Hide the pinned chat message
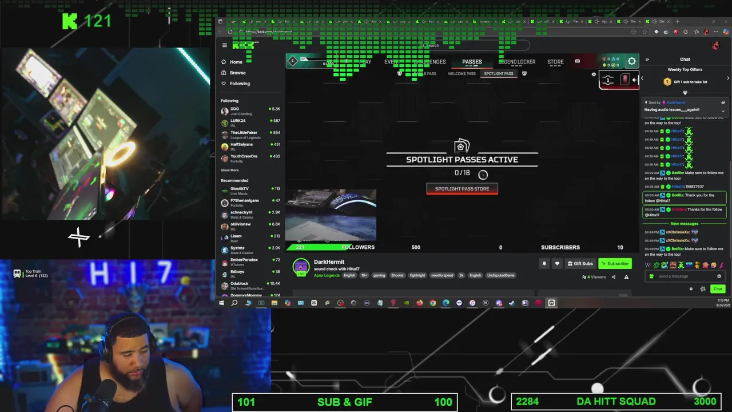This screenshot has height=412, width=732. coord(723,102)
